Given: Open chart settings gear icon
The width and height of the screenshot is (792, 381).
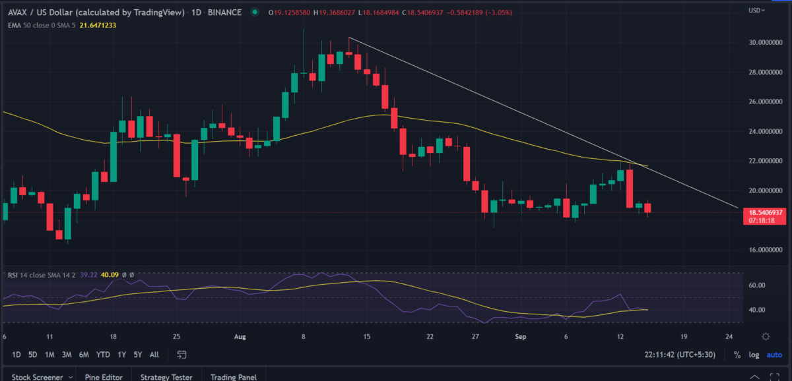Looking at the screenshot, I should click(764, 337).
